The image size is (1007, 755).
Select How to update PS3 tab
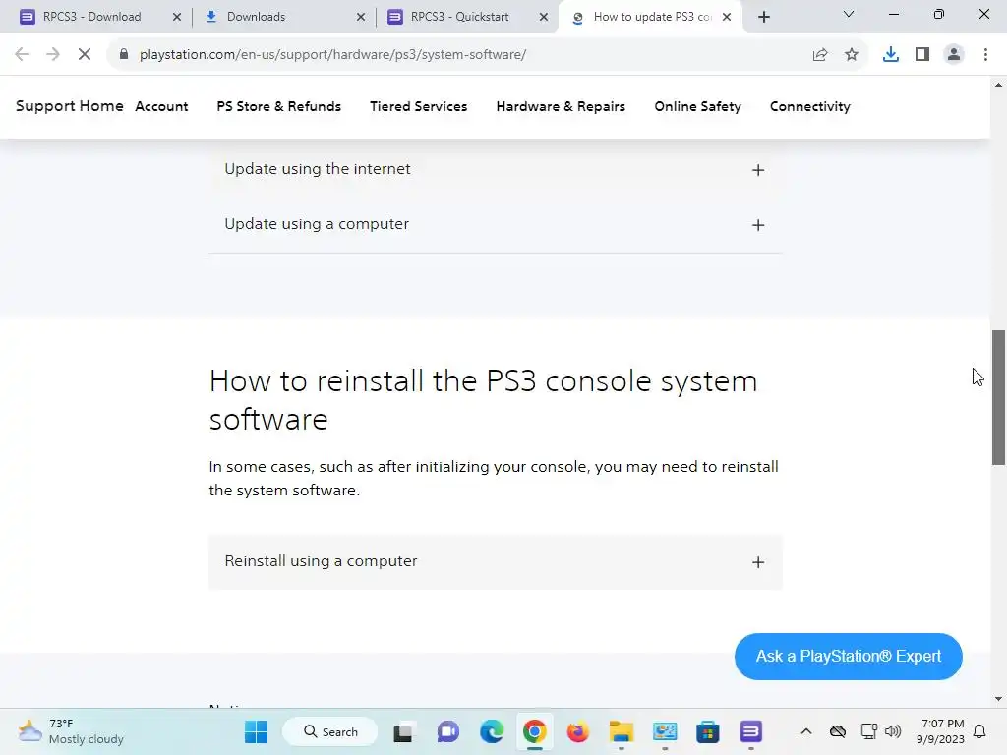tap(652, 17)
